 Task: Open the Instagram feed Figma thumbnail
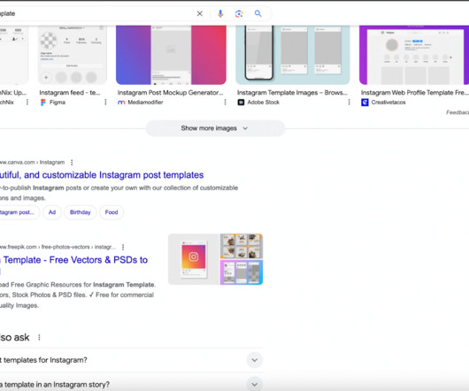pyautogui.click(x=72, y=55)
